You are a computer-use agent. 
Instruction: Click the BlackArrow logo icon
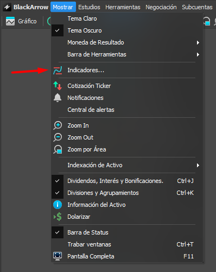7,7
